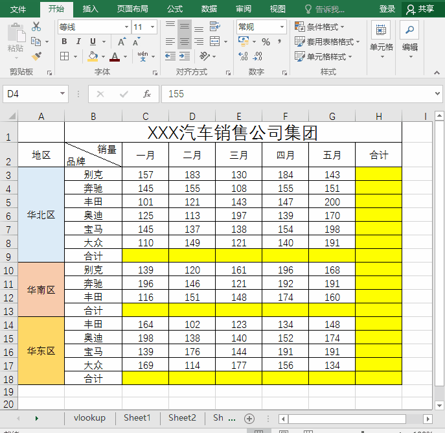Click vertical scrollbar down arrow
This screenshot has width=445, height=433.
click(439, 405)
